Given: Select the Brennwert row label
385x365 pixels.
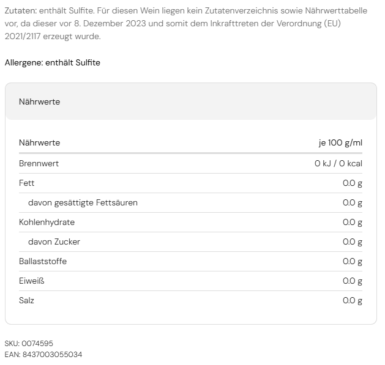Looking at the screenshot, I should tap(39, 164).
